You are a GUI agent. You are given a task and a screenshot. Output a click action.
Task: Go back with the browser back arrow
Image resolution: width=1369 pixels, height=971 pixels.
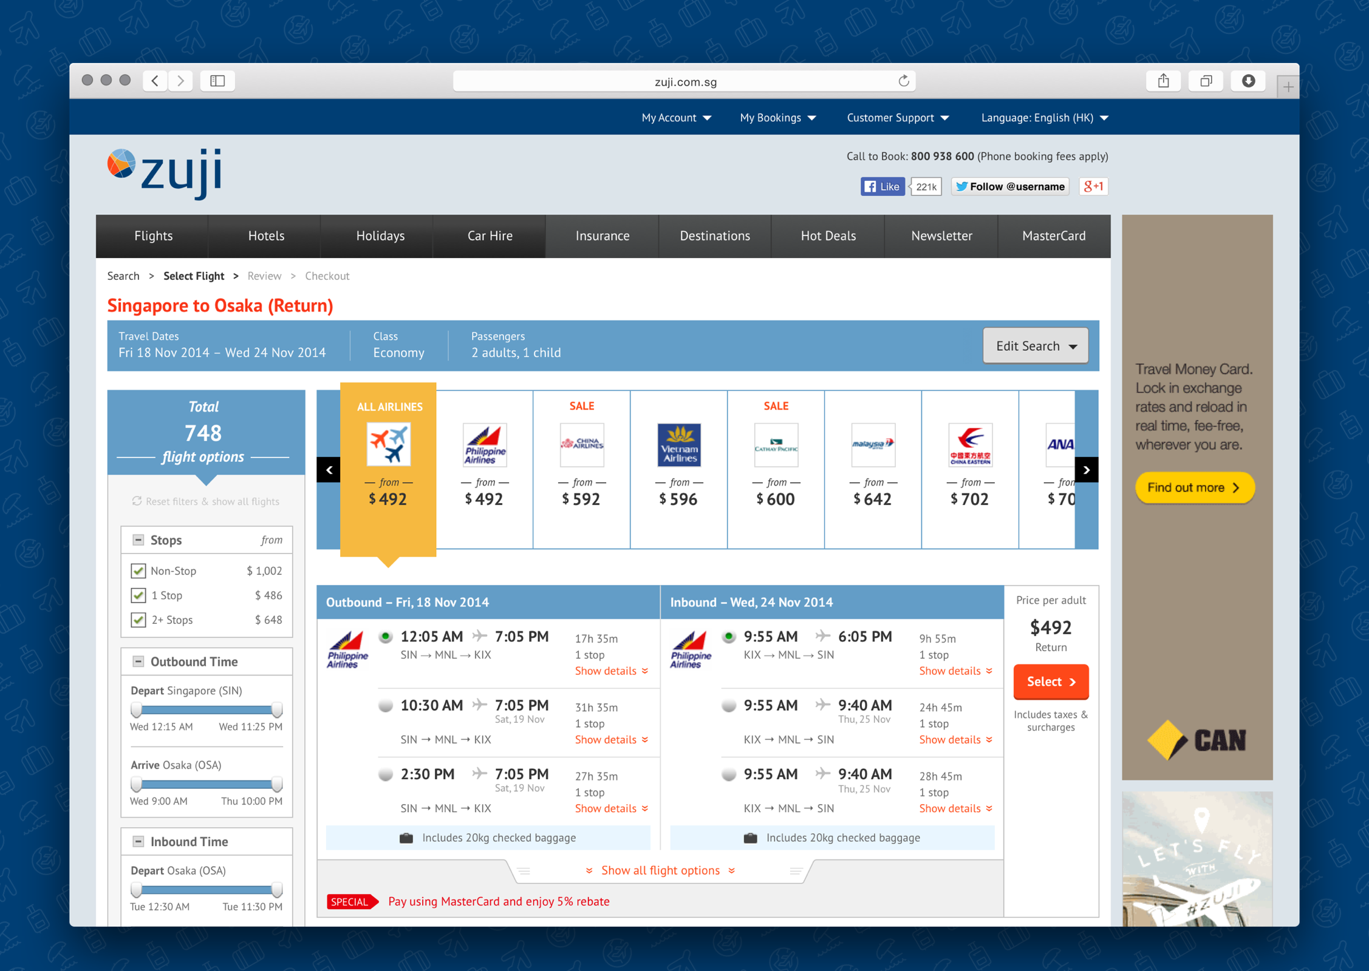coord(155,81)
